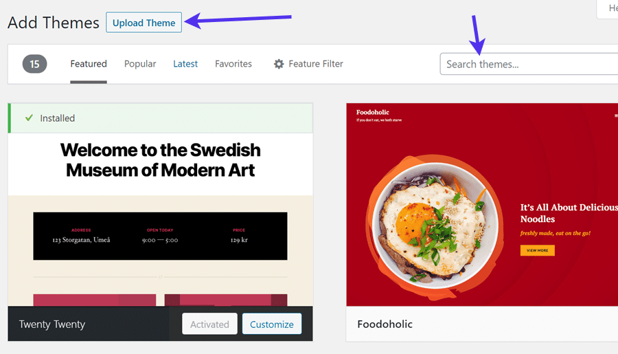Click the Foodoholic theme name below preview
The image size is (618, 354).
[x=385, y=324]
